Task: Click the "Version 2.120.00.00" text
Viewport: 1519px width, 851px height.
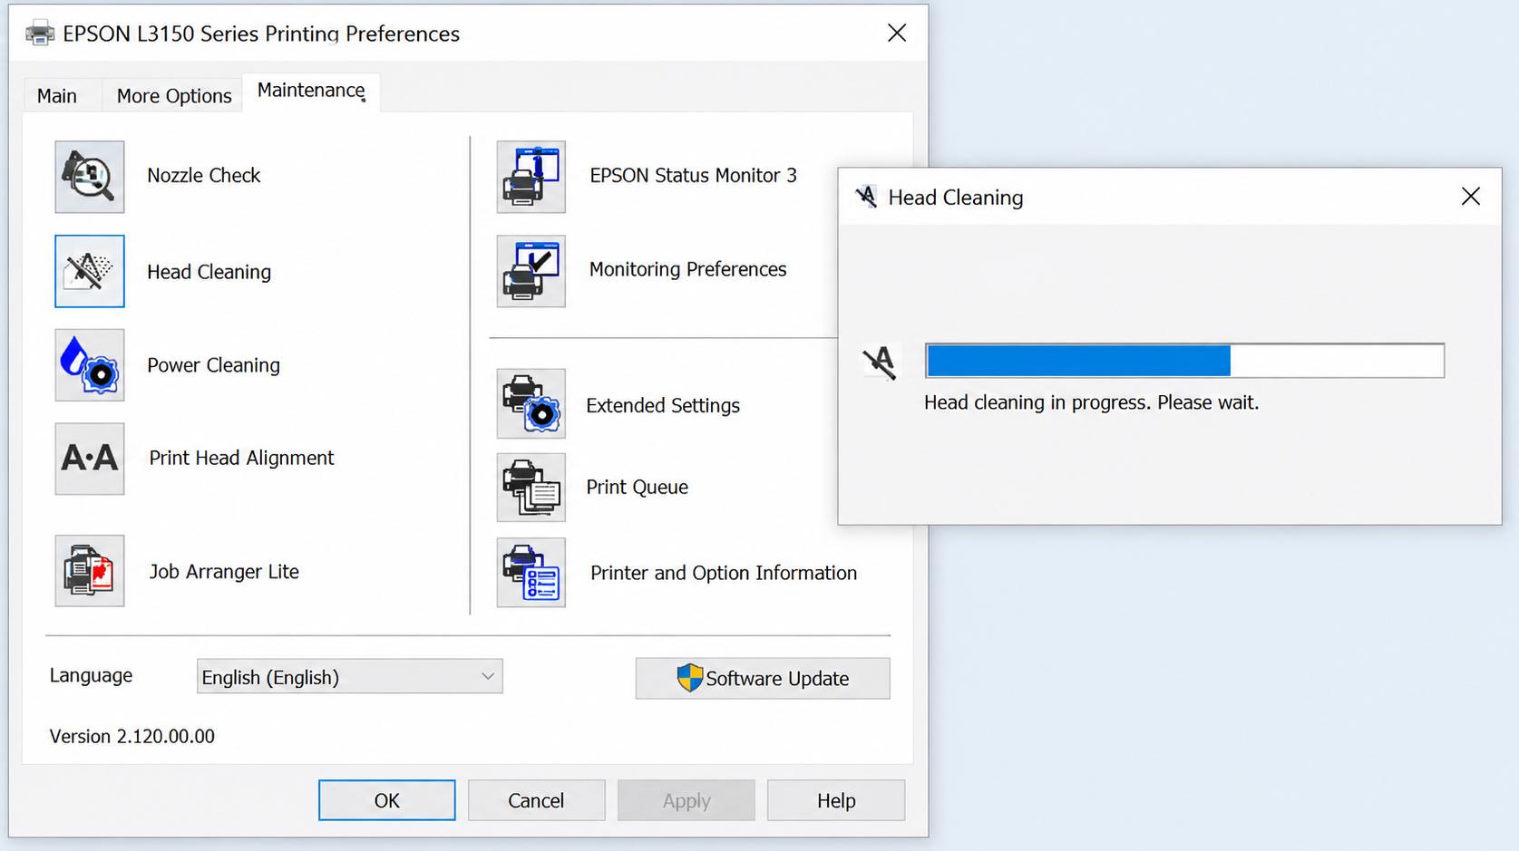Action: coord(132,737)
